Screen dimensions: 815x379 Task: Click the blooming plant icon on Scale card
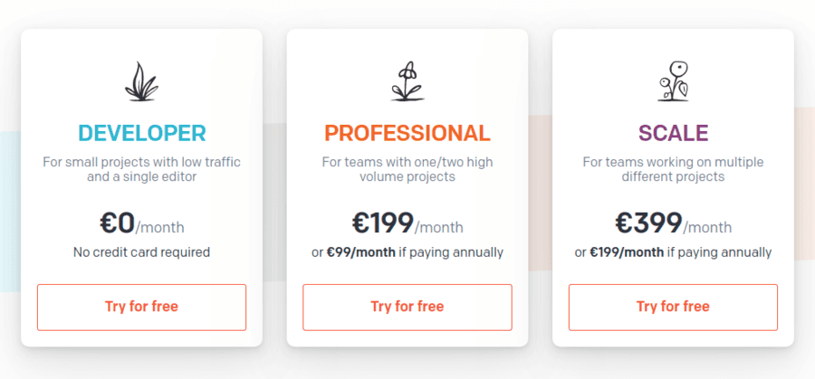(673, 81)
